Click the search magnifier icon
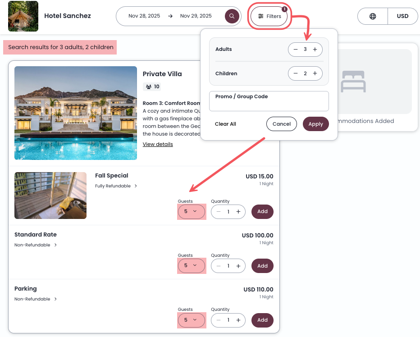Image resolution: width=420 pixels, height=337 pixels. 232,16
